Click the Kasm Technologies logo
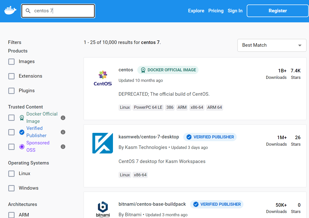This screenshot has height=218, width=309. [103, 143]
